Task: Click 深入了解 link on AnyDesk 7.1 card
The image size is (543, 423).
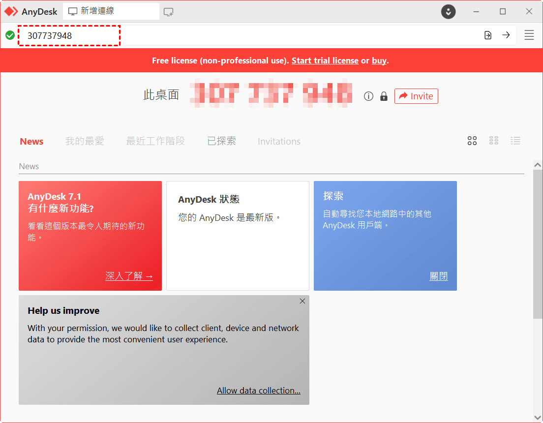Action: (129, 276)
